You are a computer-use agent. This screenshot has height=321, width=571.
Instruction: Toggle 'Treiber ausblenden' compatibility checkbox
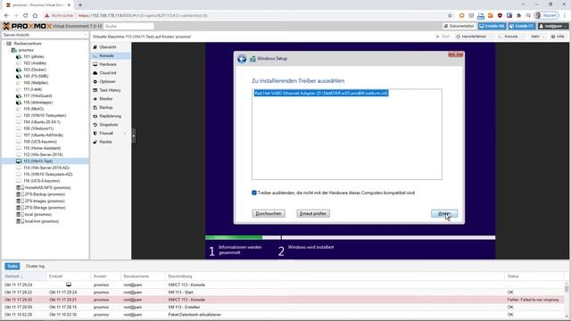click(x=254, y=193)
